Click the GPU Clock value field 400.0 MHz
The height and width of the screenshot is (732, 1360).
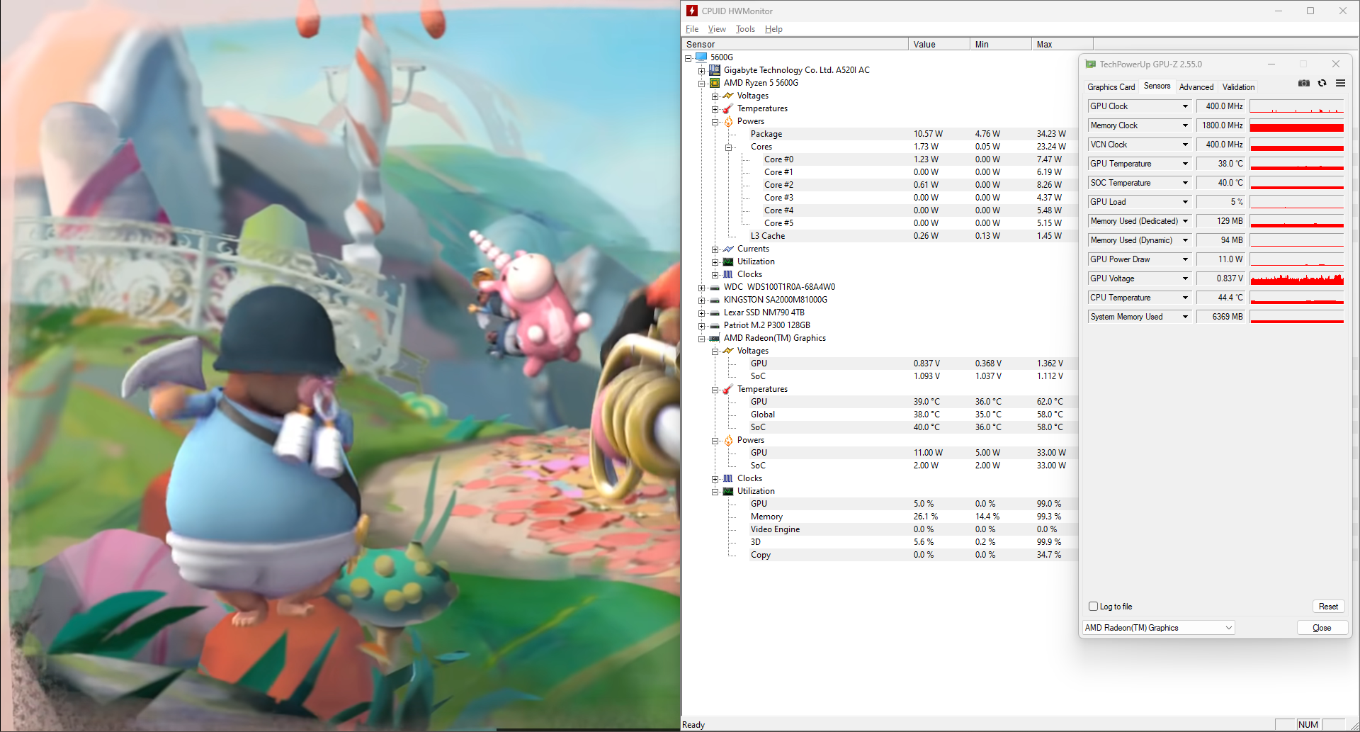coord(1221,106)
